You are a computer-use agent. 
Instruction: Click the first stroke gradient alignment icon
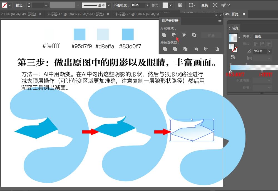coord(256,43)
